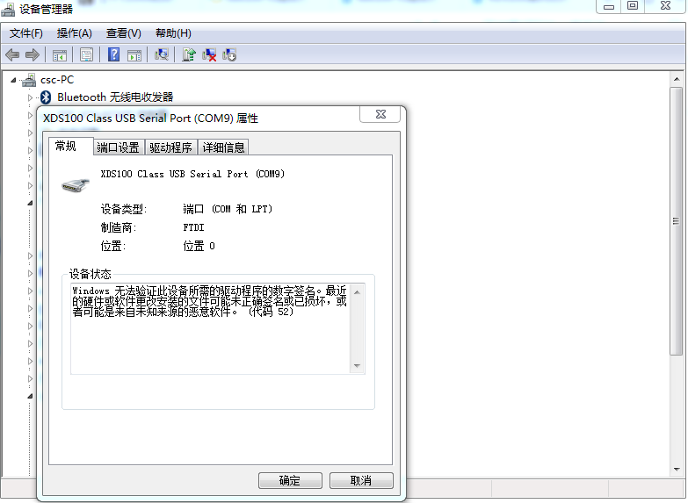Select the csc-PC tree item
This screenshot has height=503, width=688.
point(57,80)
